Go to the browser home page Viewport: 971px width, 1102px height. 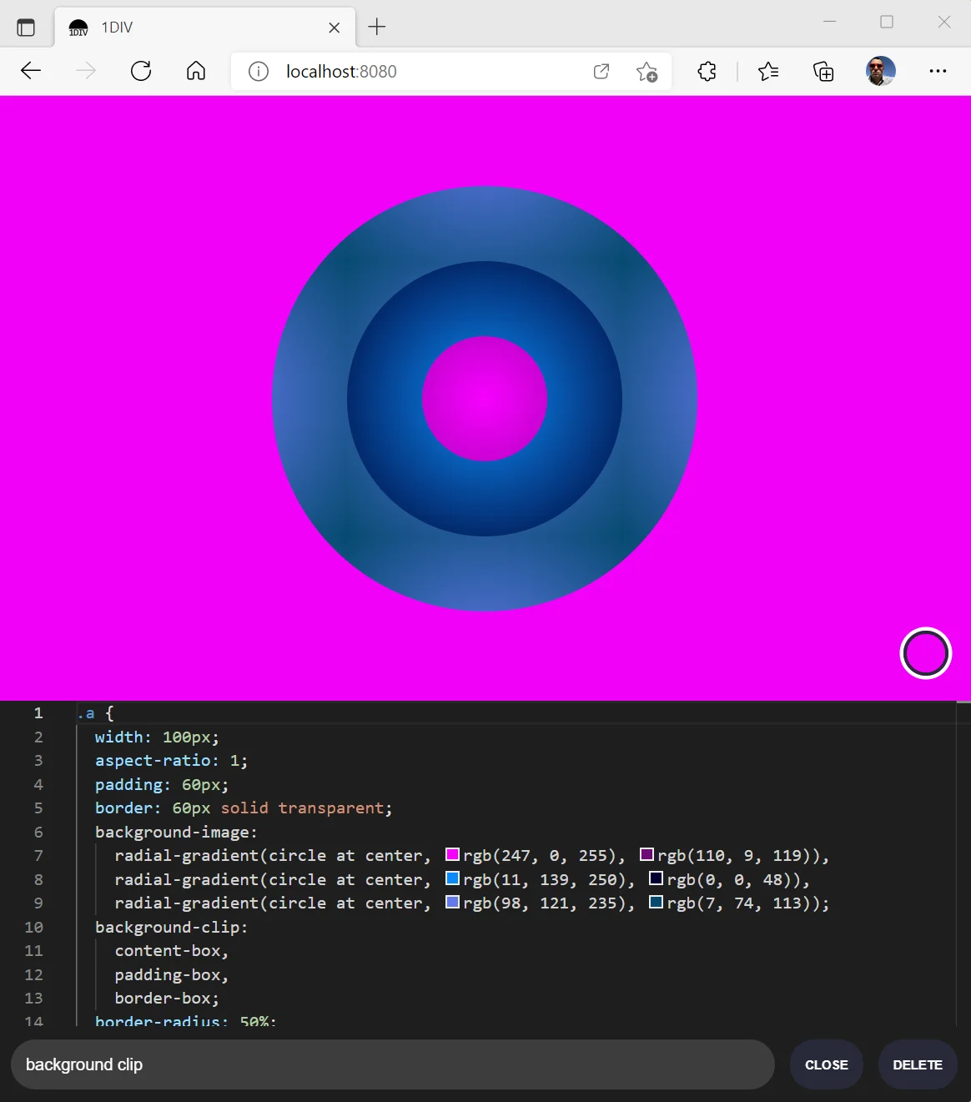click(196, 71)
